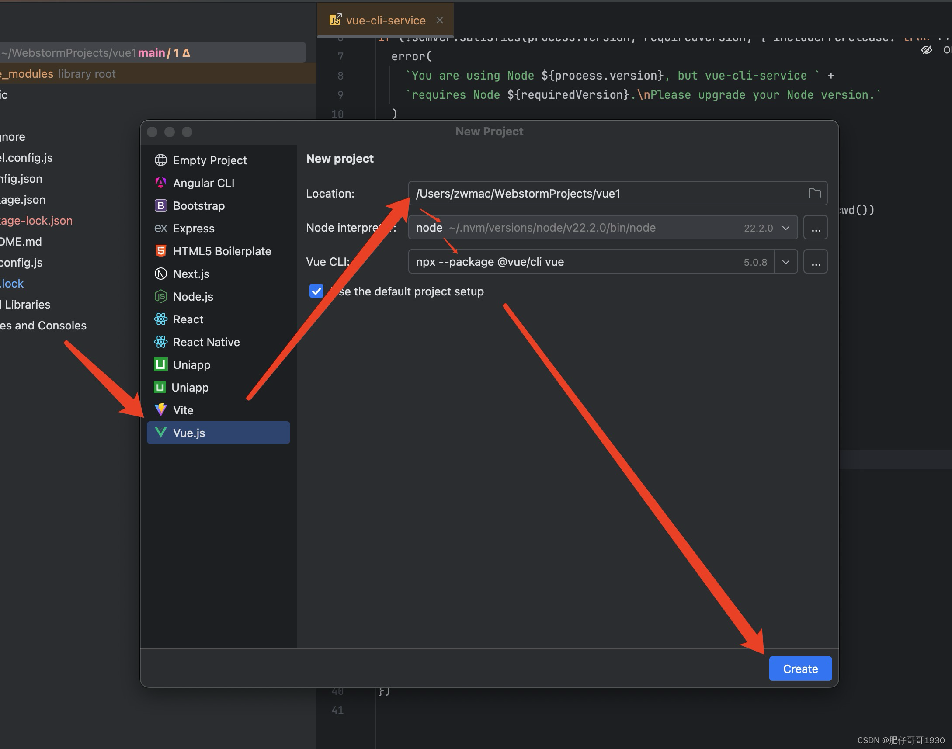
Task: Select the Next.js project icon
Action: tap(160, 274)
